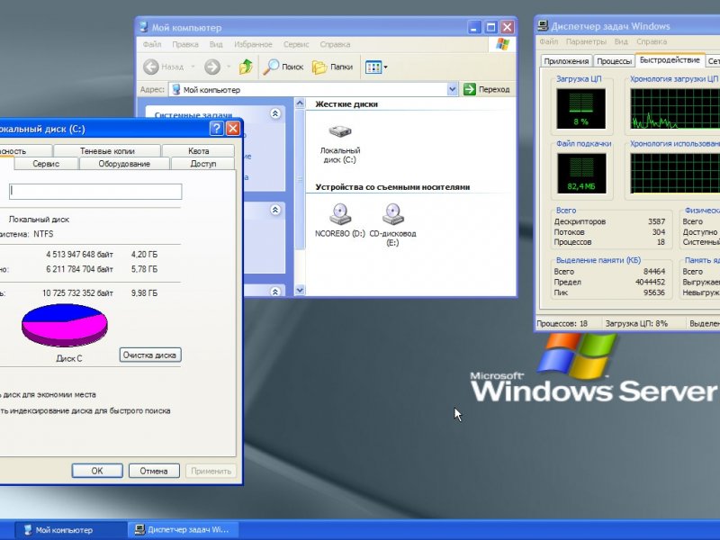Click the Task Manager taskbar icon

139,530
